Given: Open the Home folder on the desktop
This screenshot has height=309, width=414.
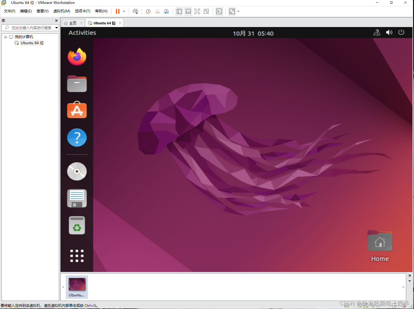Looking at the screenshot, I should pyautogui.click(x=380, y=246).
